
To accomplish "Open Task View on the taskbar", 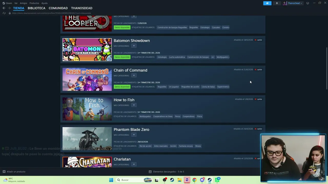I will pyautogui.click(x=157, y=180).
